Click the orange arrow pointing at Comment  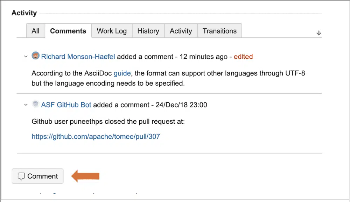click(x=86, y=176)
